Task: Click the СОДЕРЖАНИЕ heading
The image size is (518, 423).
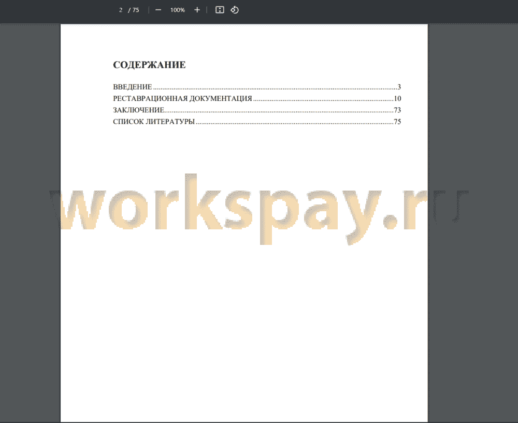Action: pyautogui.click(x=149, y=65)
